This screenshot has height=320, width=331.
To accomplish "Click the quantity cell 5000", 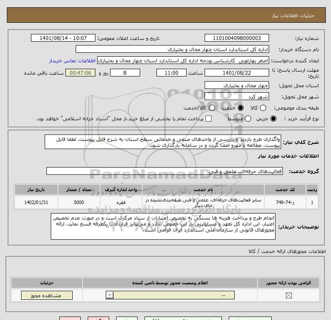I will coord(79,202).
